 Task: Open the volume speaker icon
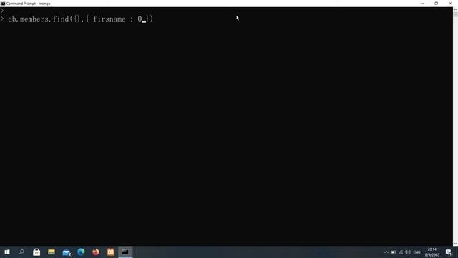[x=408, y=252]
